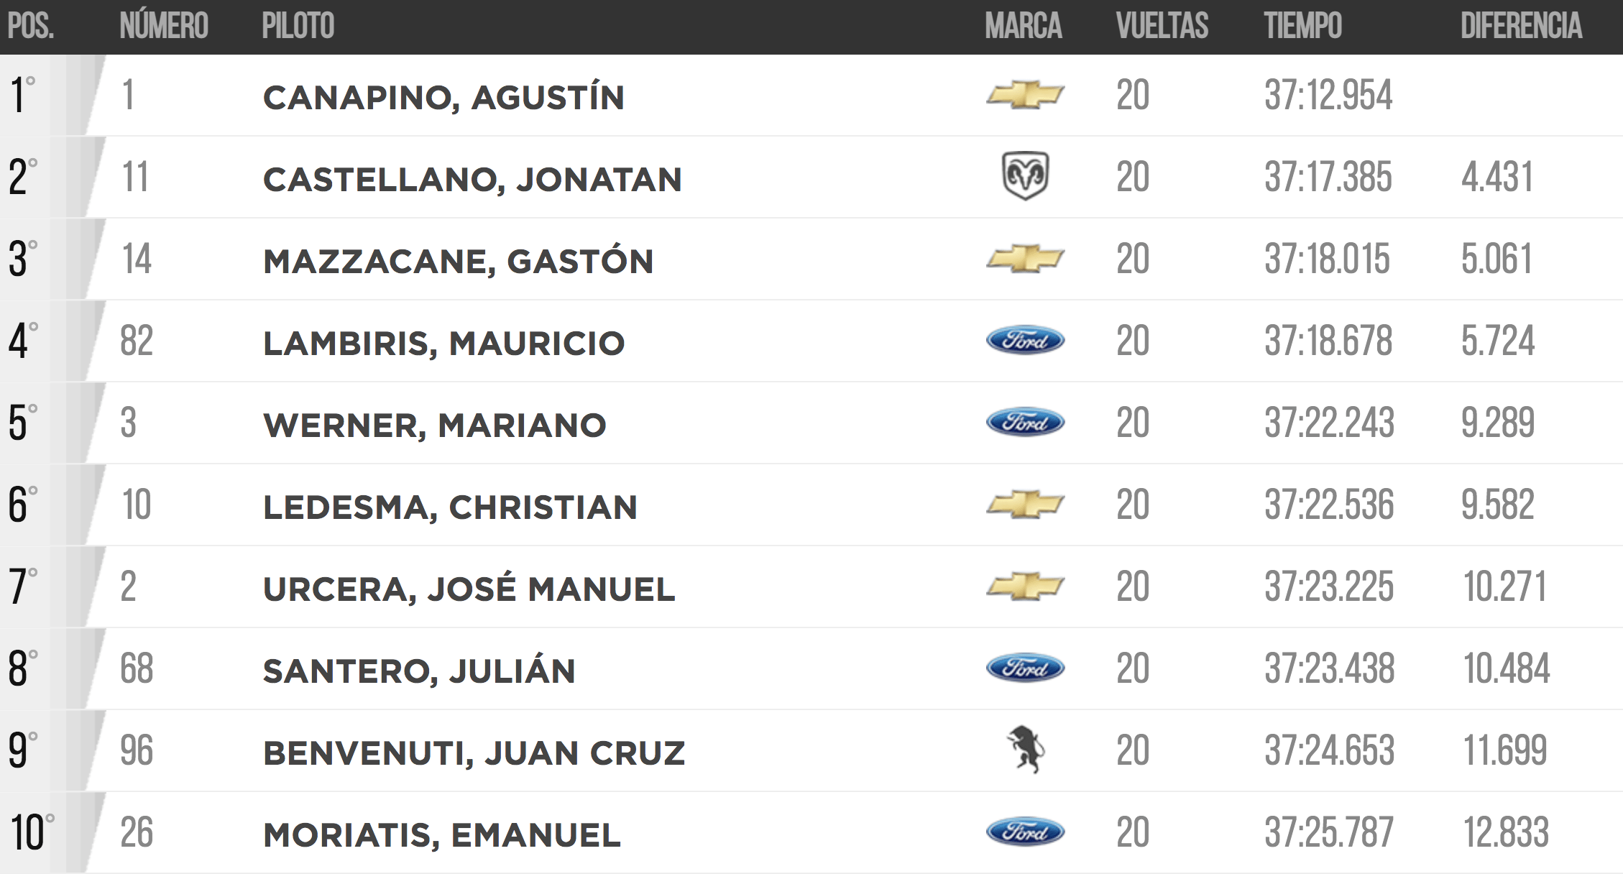Select pilot URCERA, JOSÉ MANUEL
The width and height of the screenshot is (1623, 874).
click(469, 588)
